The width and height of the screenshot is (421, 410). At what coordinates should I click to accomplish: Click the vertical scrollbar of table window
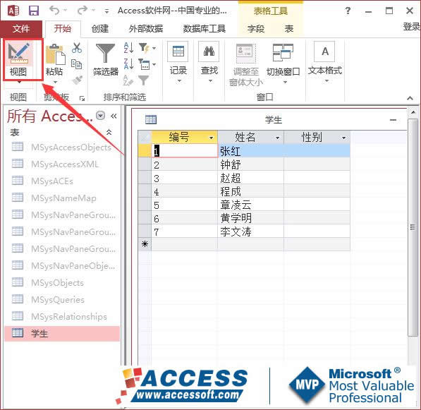click(413, 227)
